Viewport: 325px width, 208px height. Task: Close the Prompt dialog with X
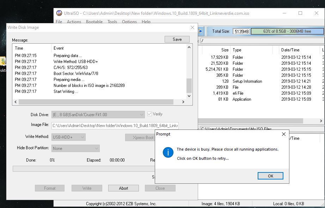coord(284,134)
